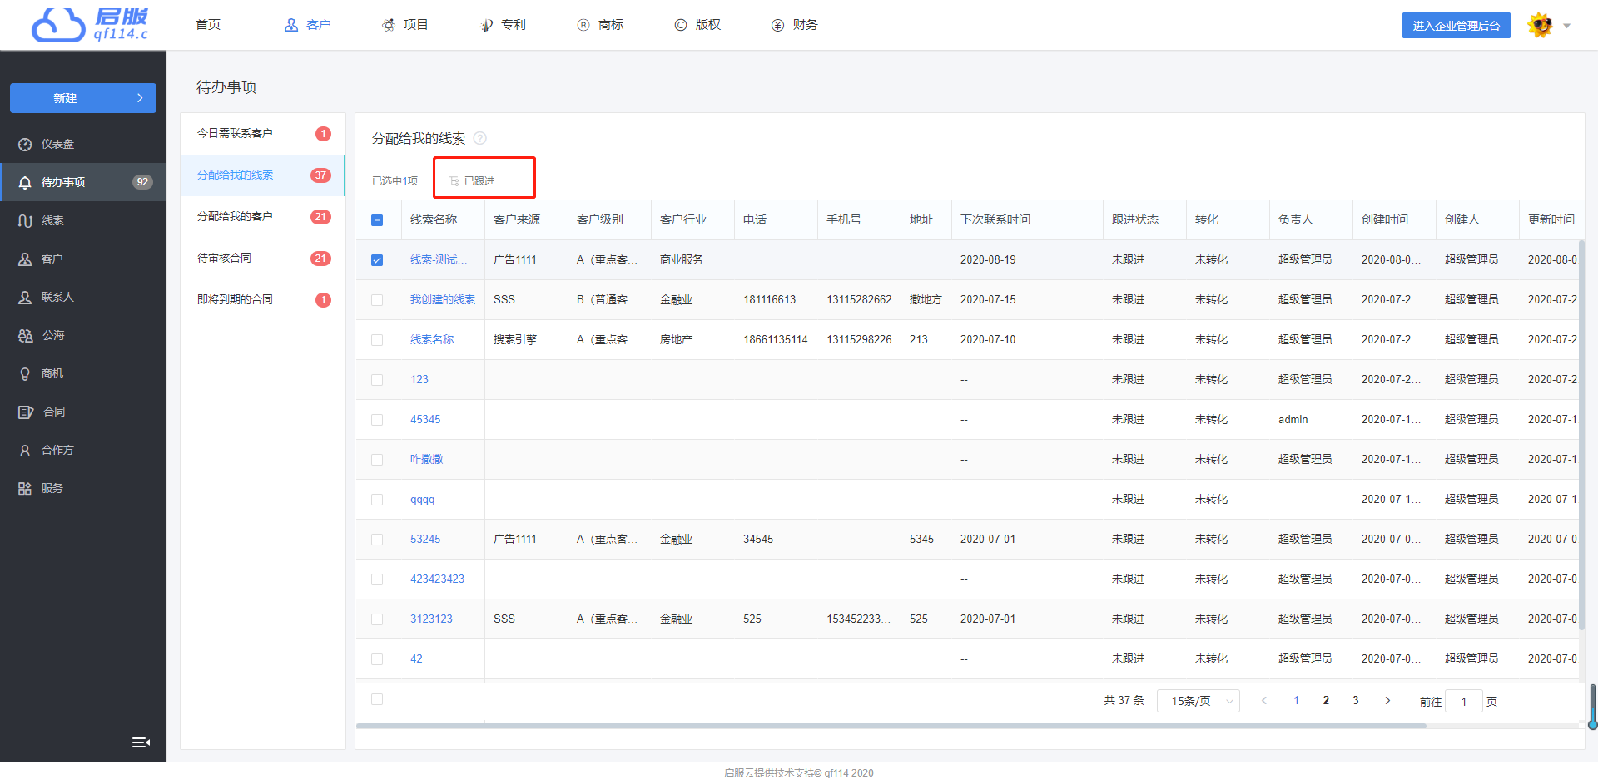1598x779 pixels.
Task: Click help question mark beside 分配给我的线索
Action: tap(479, 138)
